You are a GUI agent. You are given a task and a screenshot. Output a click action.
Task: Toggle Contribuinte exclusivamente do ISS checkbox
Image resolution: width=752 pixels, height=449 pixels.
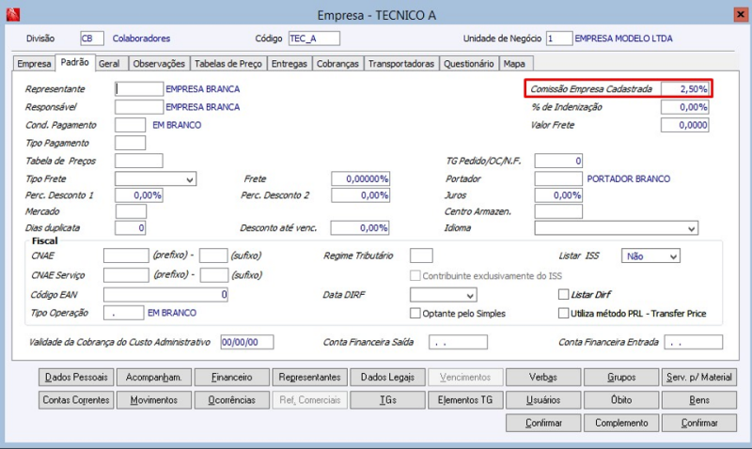click(415, 275)
